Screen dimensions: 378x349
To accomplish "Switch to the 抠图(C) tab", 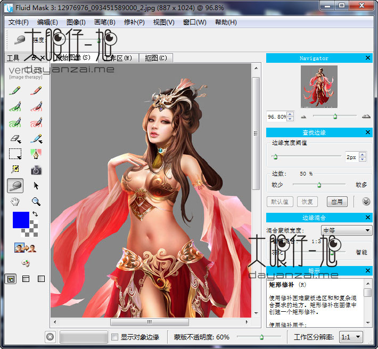I will [156, 58].
